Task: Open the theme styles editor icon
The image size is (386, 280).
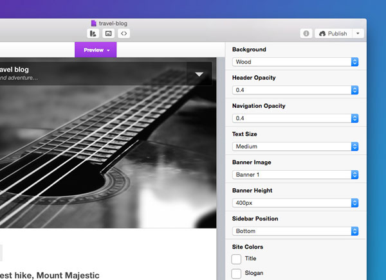Action: tap(93, 33)
